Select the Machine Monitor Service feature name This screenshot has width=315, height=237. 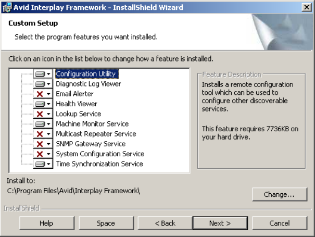[92, 124]
